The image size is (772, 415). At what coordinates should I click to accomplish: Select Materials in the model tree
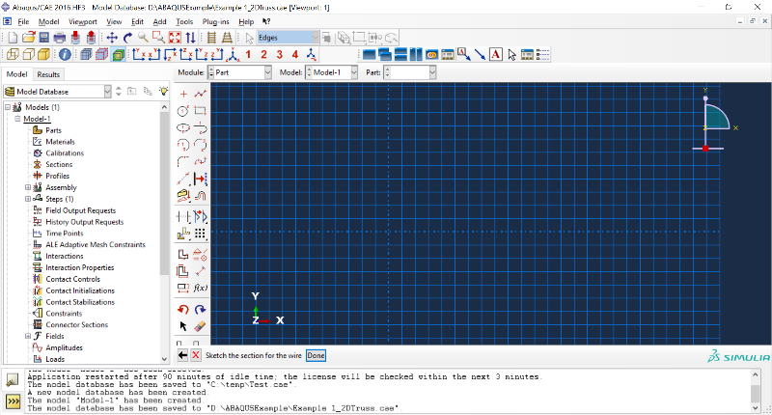tap(60, 142)
